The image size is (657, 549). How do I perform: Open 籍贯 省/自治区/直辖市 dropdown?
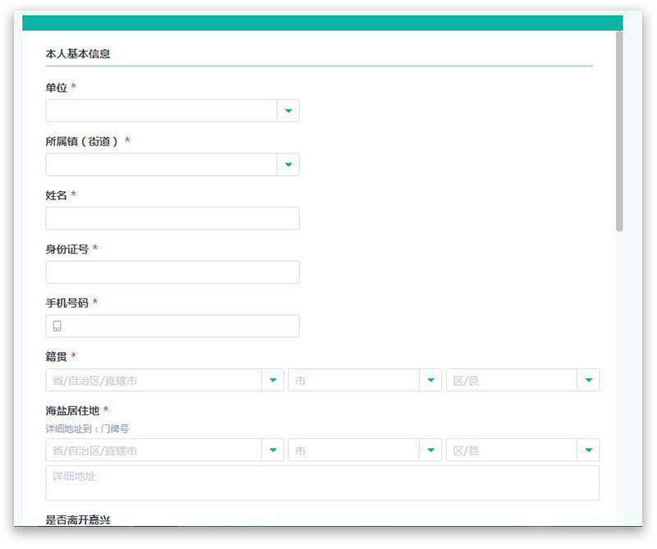tap(154, 380)
